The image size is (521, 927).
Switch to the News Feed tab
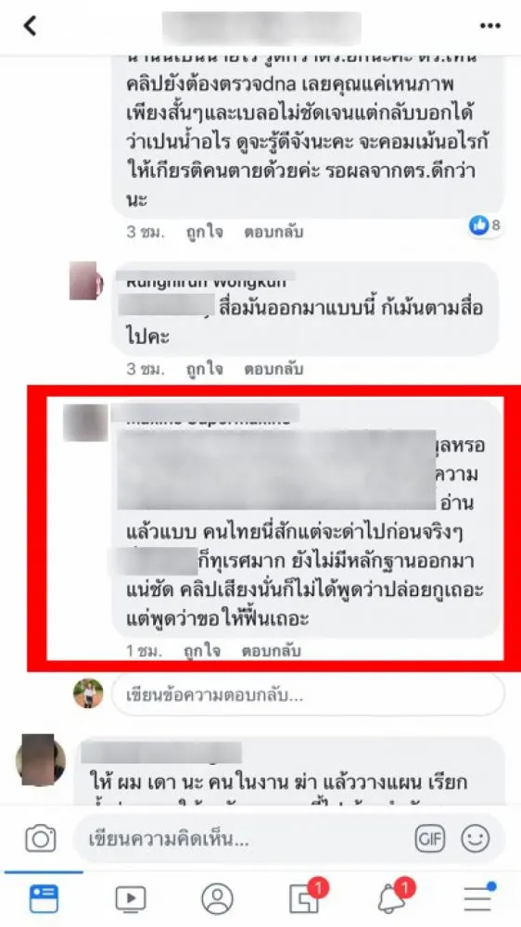tap(44, 898)
